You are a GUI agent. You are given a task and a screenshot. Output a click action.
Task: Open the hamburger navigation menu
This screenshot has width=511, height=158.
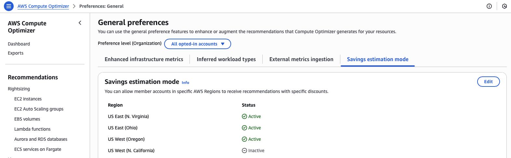point(9,6)
